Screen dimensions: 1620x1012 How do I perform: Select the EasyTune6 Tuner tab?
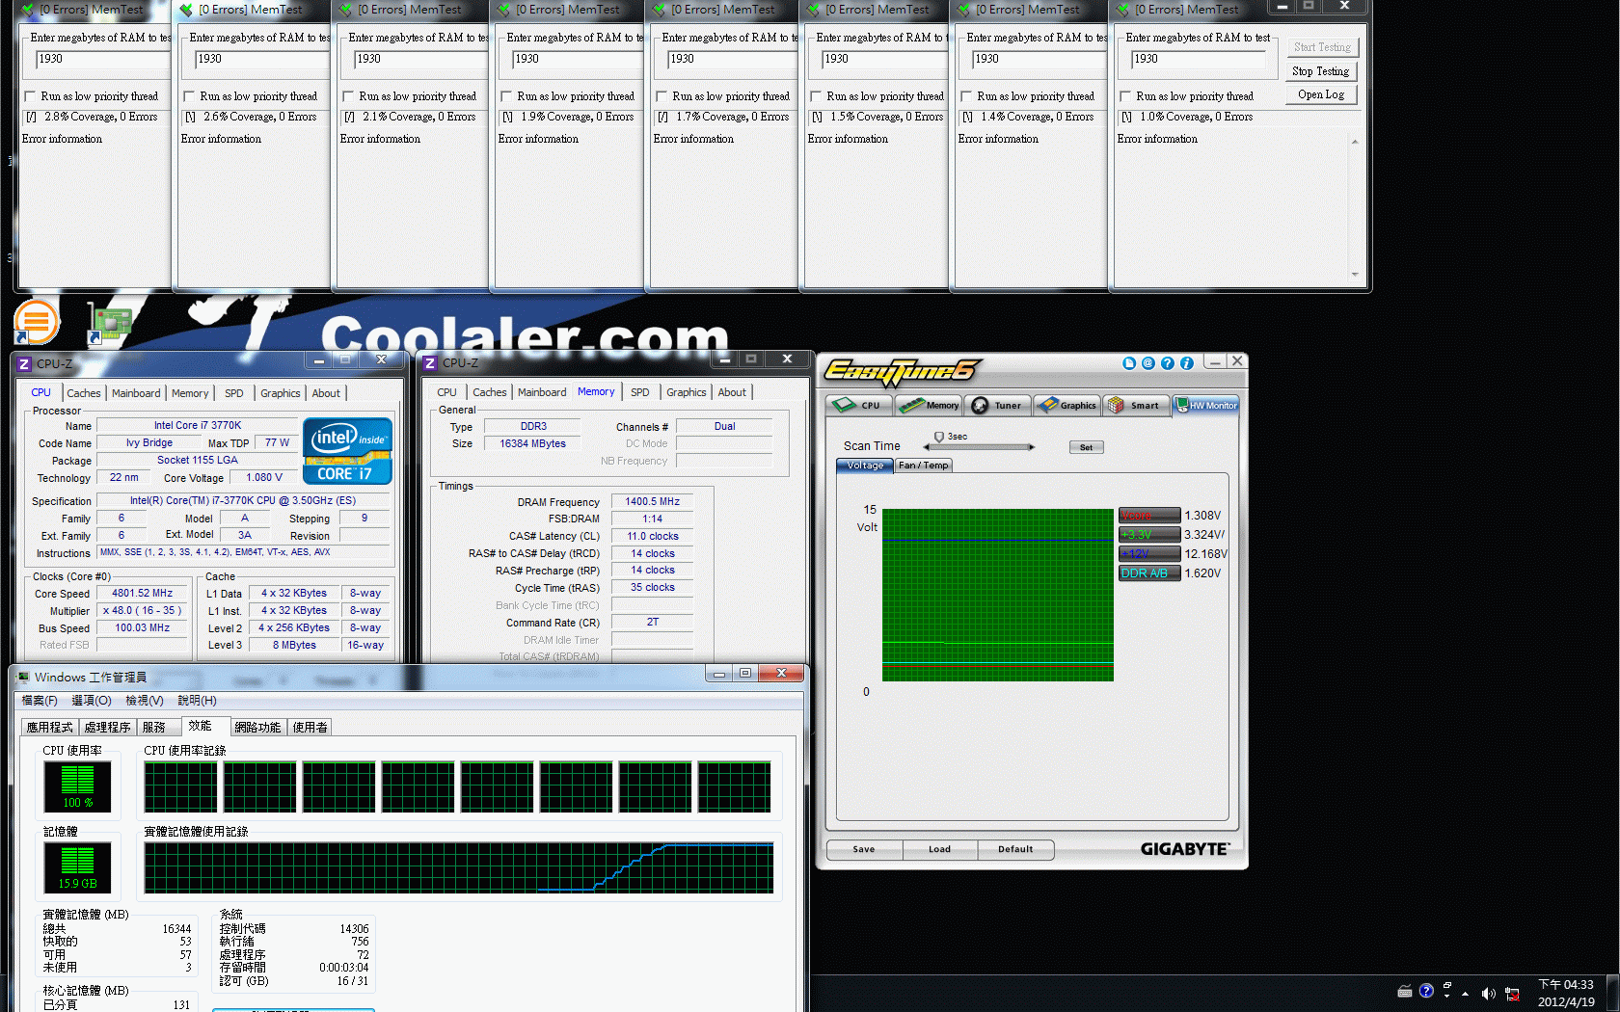997,406
